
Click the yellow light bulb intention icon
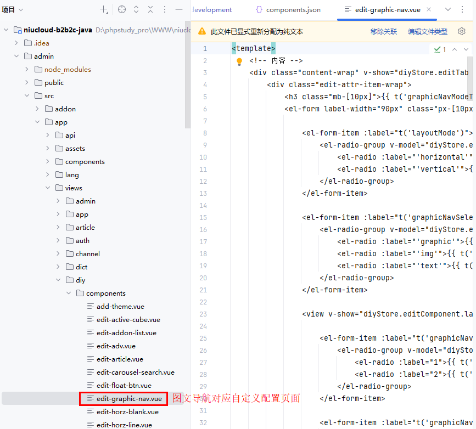tap(239, 61)
